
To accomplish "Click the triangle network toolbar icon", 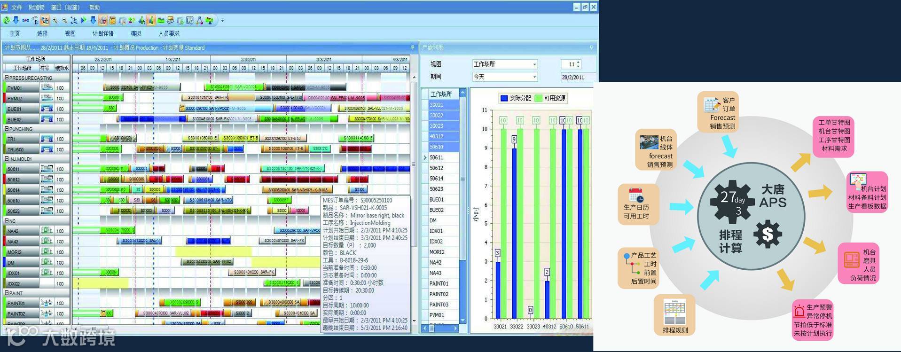I will coord(199,20).
